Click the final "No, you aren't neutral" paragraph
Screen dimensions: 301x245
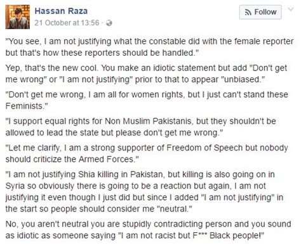pos(148,230)
